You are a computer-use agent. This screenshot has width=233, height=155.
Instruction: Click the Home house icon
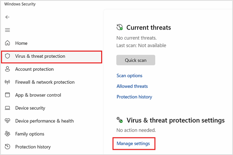pos(7,43)
